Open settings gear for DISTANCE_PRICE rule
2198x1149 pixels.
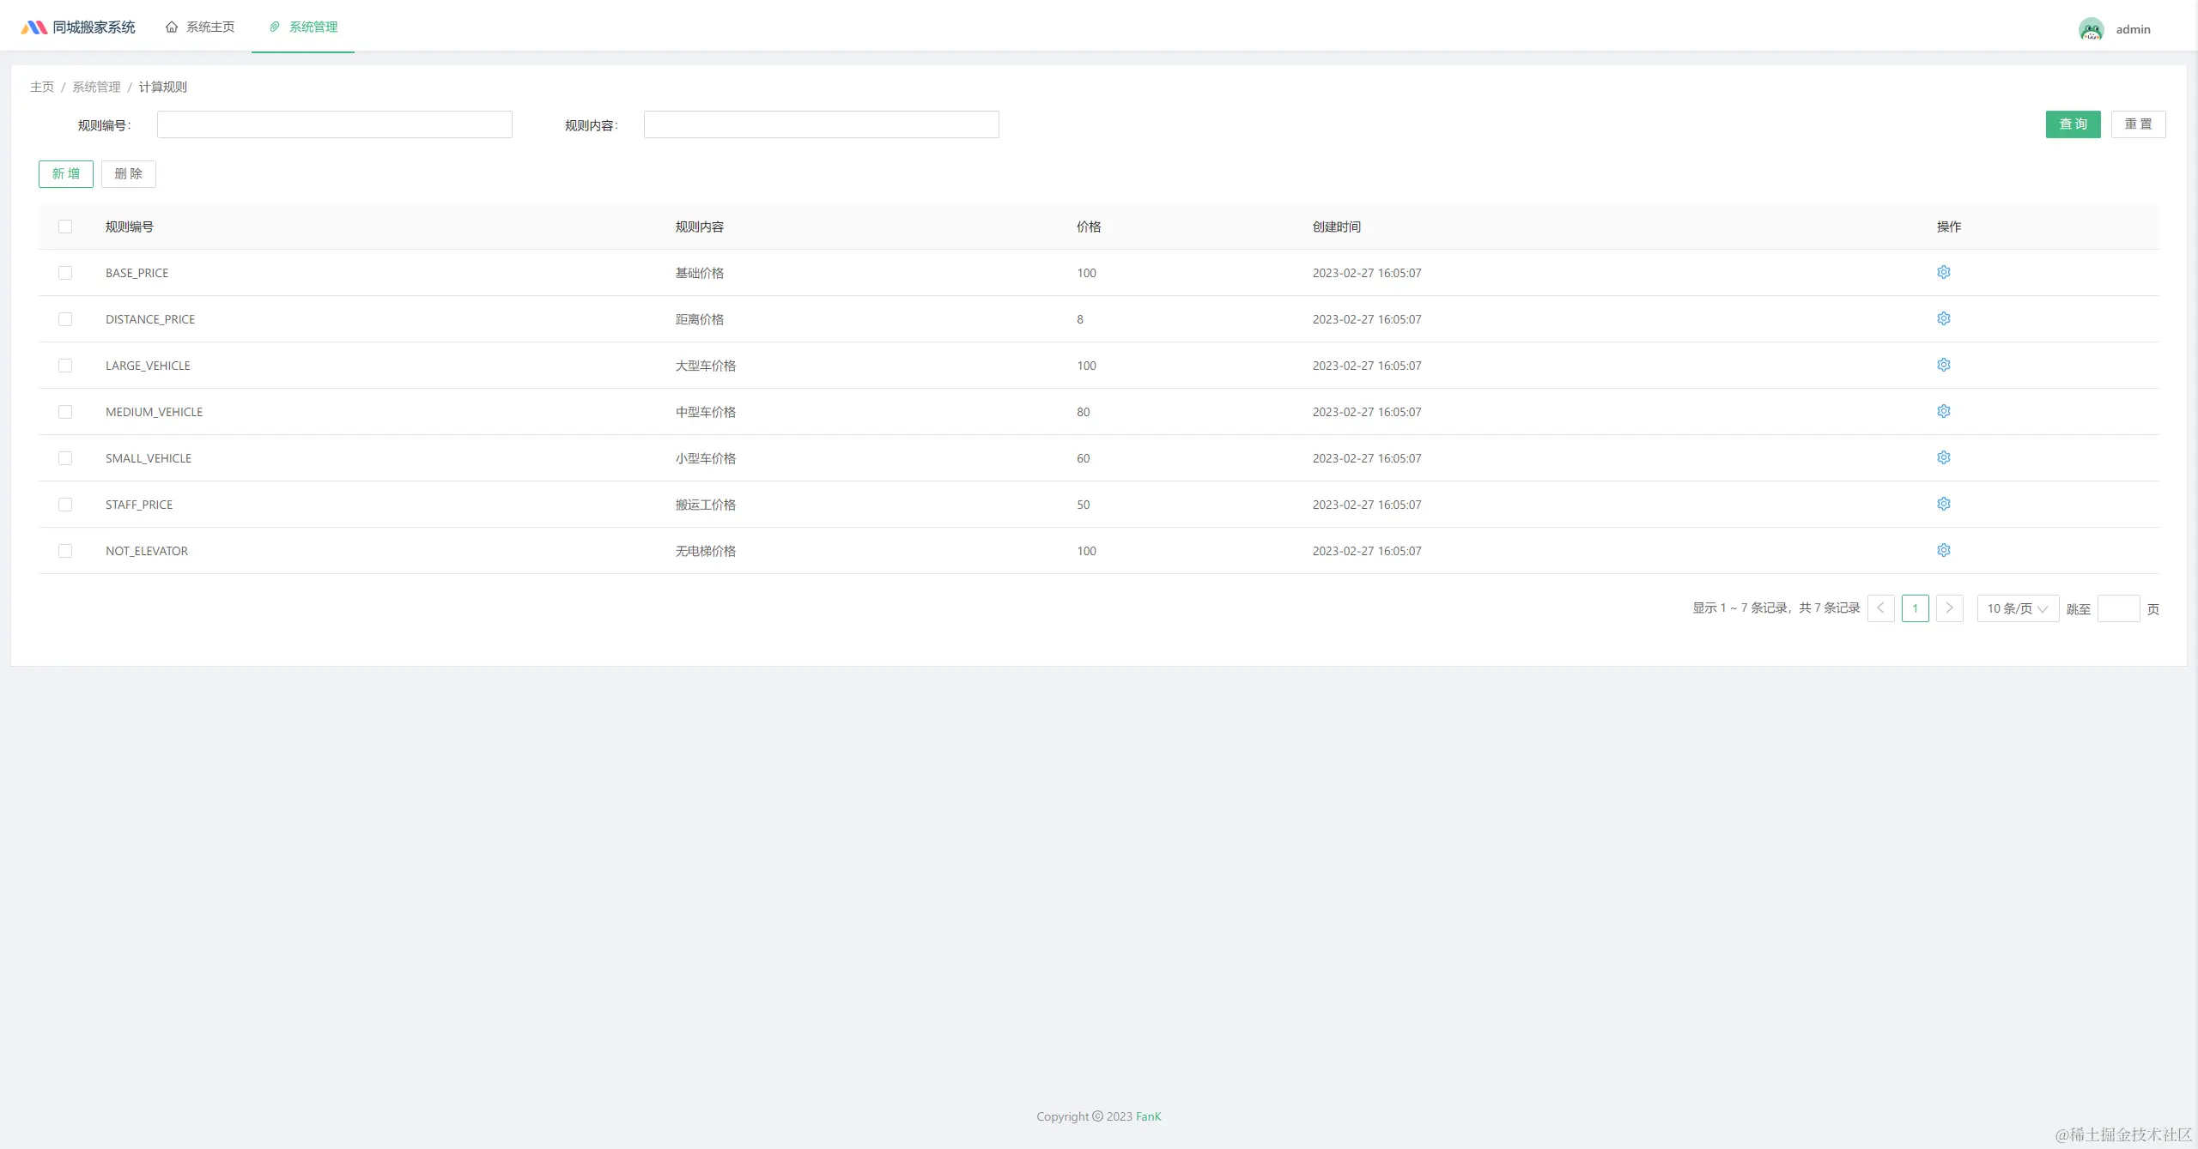click(x=1944, y=318)
